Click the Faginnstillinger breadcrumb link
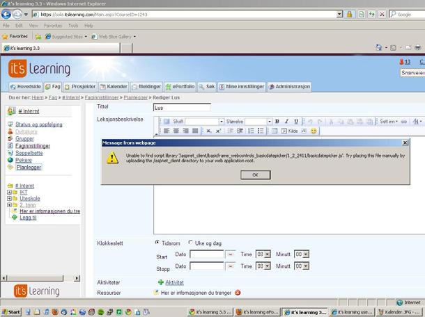425x317 pixels. coord(102,97)
